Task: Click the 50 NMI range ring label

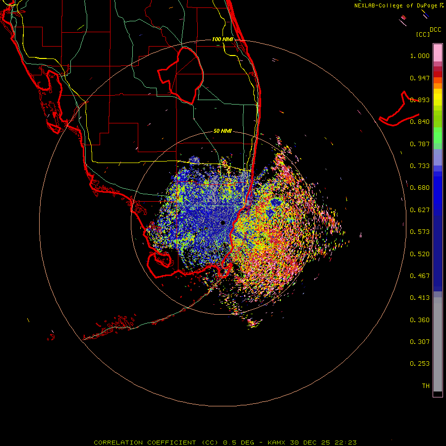Action: tap(223, 131)
